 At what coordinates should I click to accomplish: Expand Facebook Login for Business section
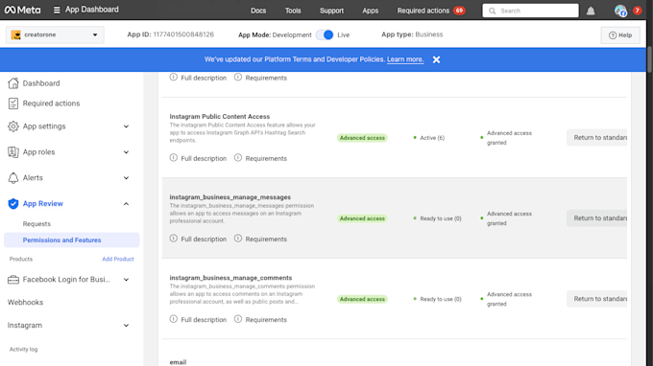tap(126, 280)
